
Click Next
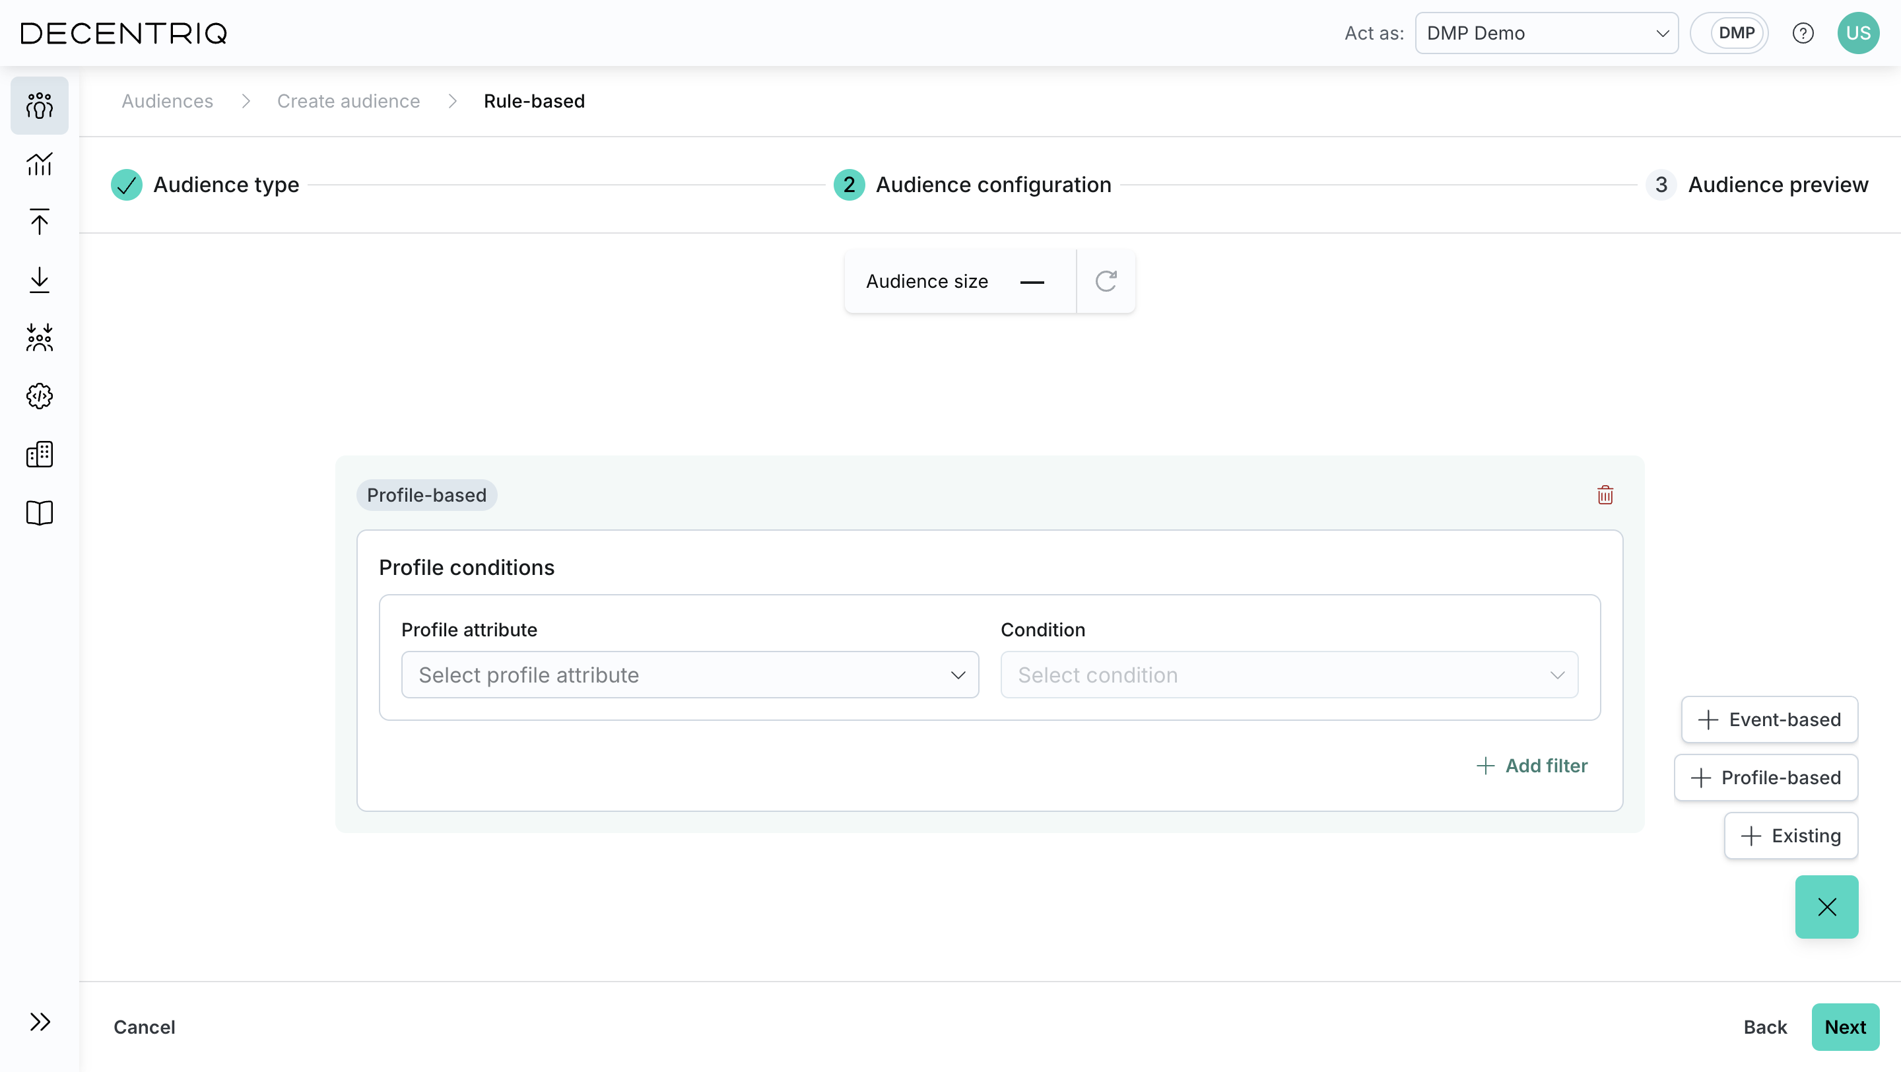(1846, 1027)
